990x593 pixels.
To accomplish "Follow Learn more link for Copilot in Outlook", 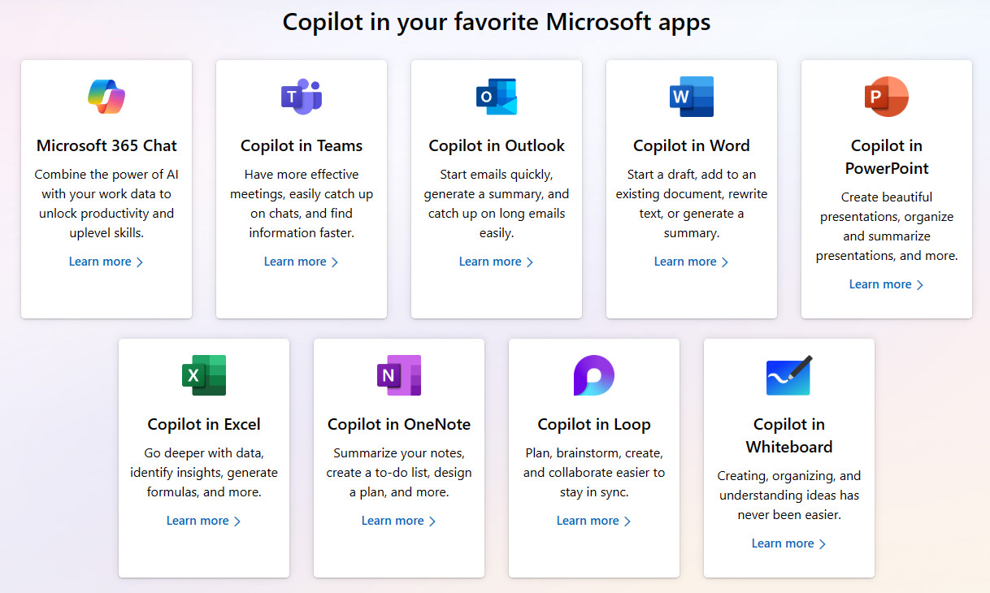I will click(496, 262).
